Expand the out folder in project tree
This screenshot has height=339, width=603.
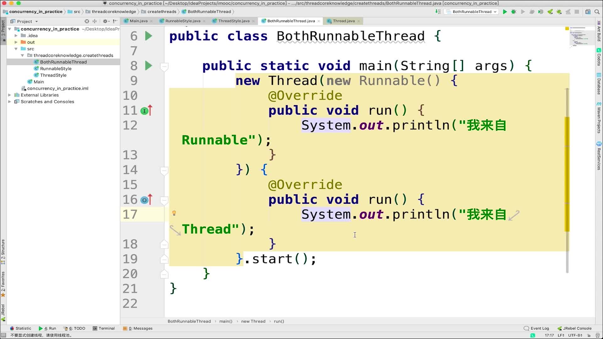[16, 42]
